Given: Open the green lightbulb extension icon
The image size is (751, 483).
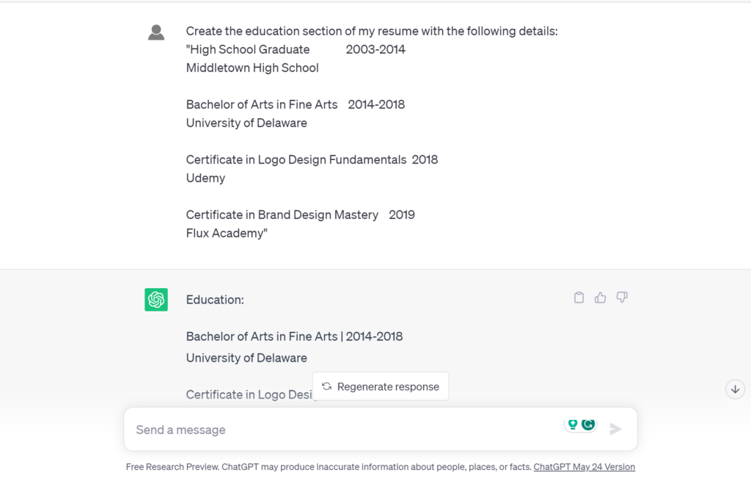Looking at the screenshot, I should click(x=573, y=424).
